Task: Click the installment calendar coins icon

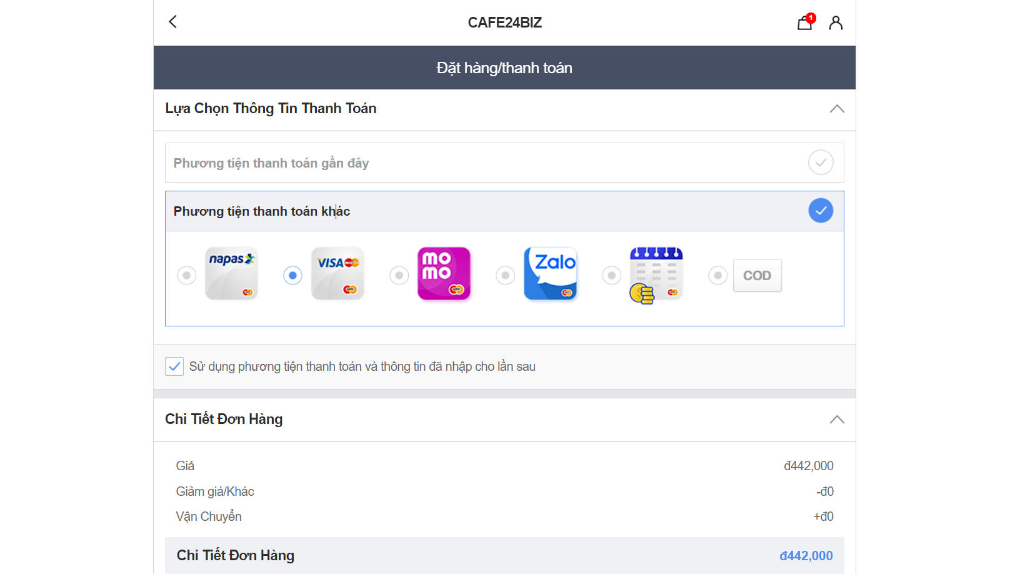Action: pos(656,275)
